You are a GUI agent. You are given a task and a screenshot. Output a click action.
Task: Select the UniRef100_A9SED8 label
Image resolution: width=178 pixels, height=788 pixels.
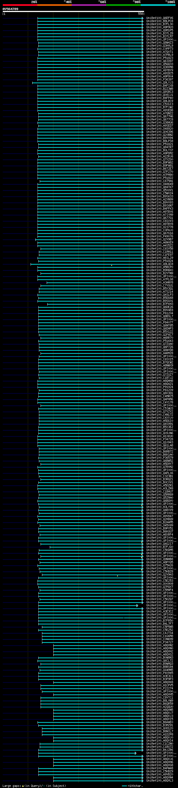[x=159, y=110]
